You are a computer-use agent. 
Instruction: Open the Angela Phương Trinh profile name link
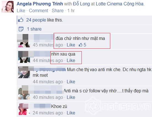coord(40,4)
